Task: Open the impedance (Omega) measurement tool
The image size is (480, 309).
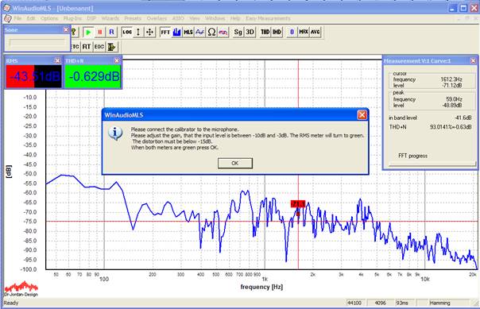Action: click(211, 32)
